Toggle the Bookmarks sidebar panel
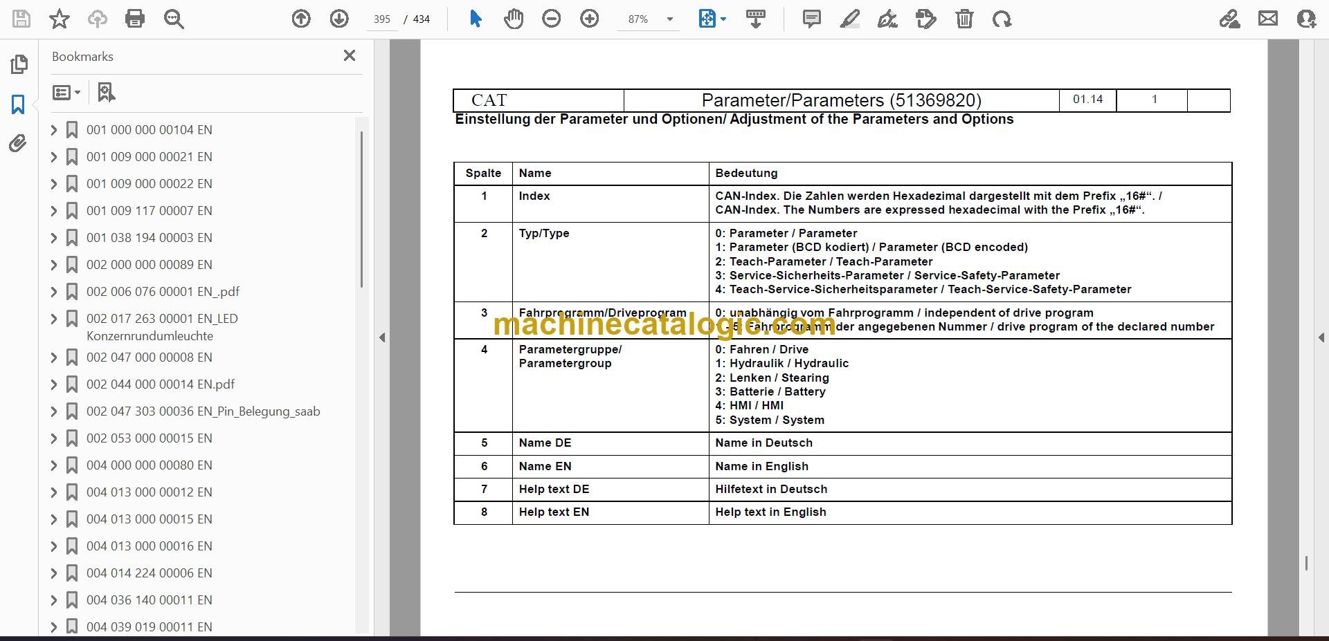Viewport: 1329px width, 641px height. (x=19, y=104)
